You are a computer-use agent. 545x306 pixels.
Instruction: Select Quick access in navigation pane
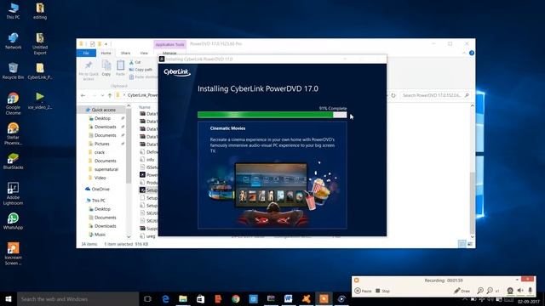pyautogui.click(x=103, y=110)
